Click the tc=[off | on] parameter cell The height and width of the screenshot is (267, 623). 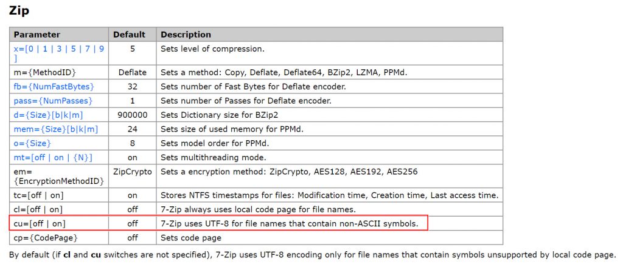pos(38,195)
